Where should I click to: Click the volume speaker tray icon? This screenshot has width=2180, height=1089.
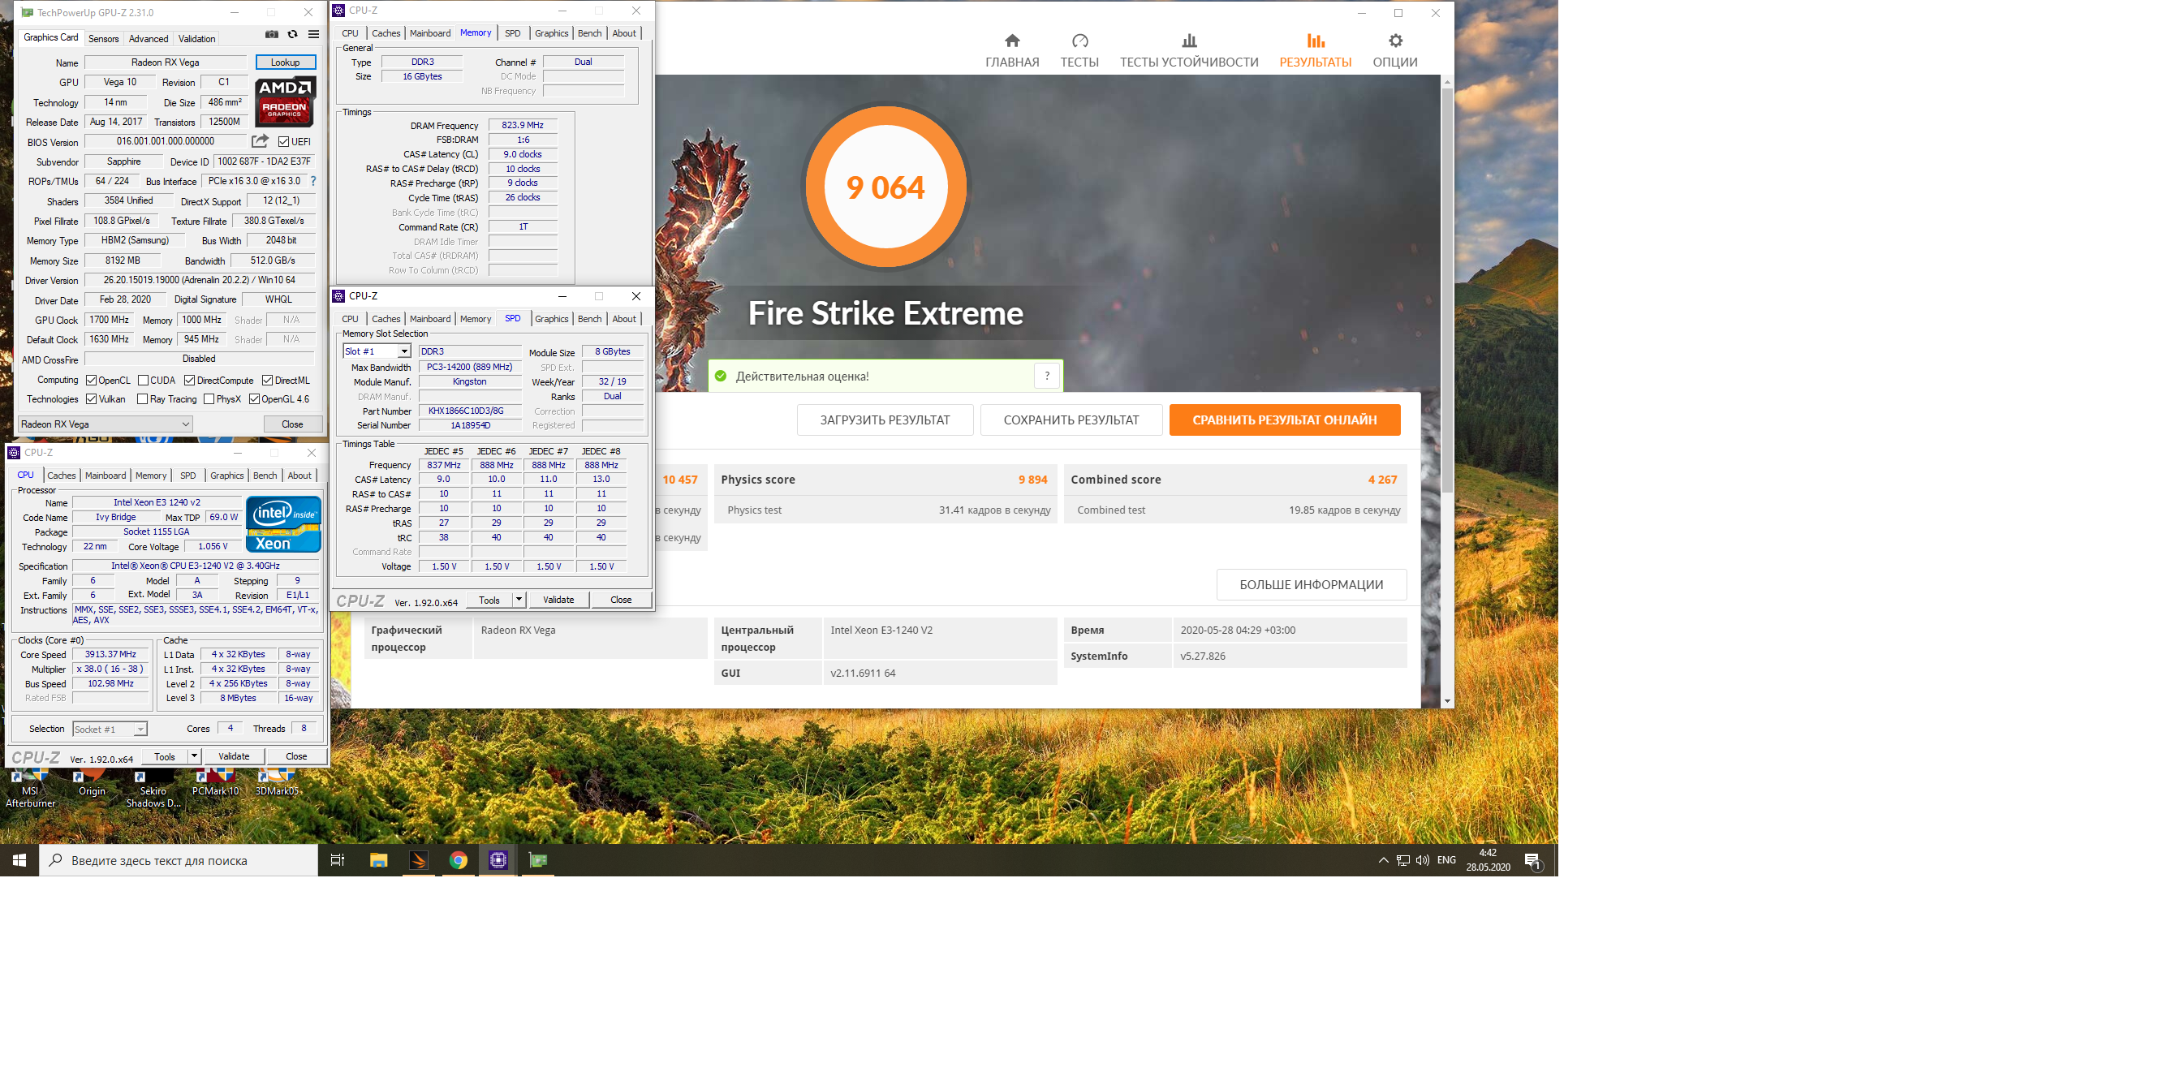[1423, 859]
